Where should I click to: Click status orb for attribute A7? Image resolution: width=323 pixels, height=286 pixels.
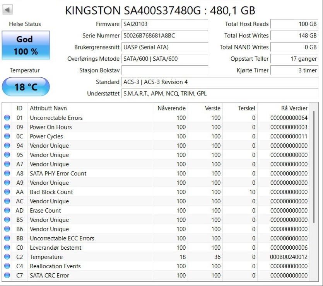click(7, 164)
